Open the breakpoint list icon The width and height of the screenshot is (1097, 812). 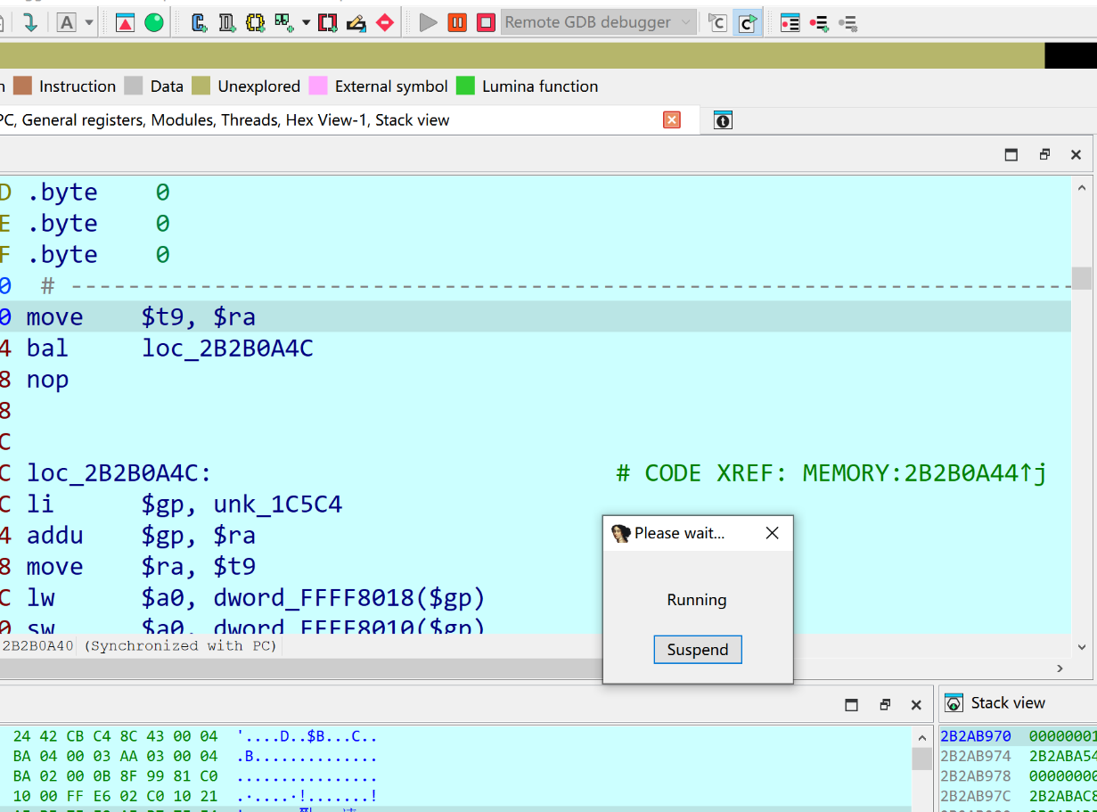(790, 22)
